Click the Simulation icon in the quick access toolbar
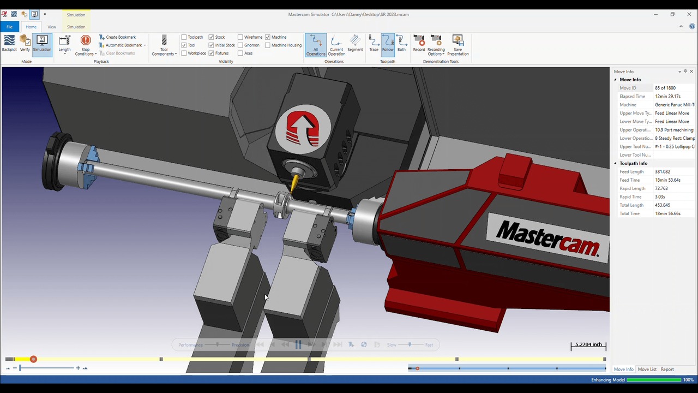This screenshot has height=393, width=698. 34,14
